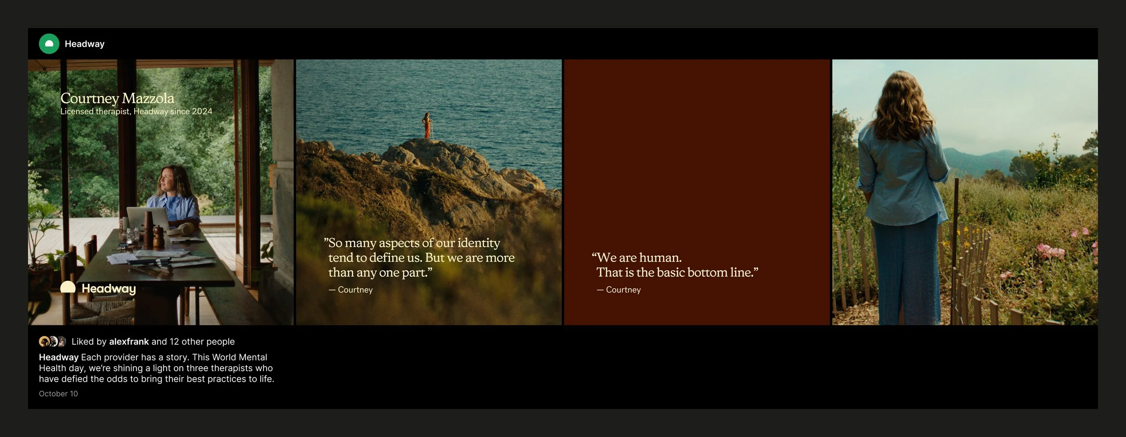Select the dark red 'We are human' slide

click(x=697, y=192)
